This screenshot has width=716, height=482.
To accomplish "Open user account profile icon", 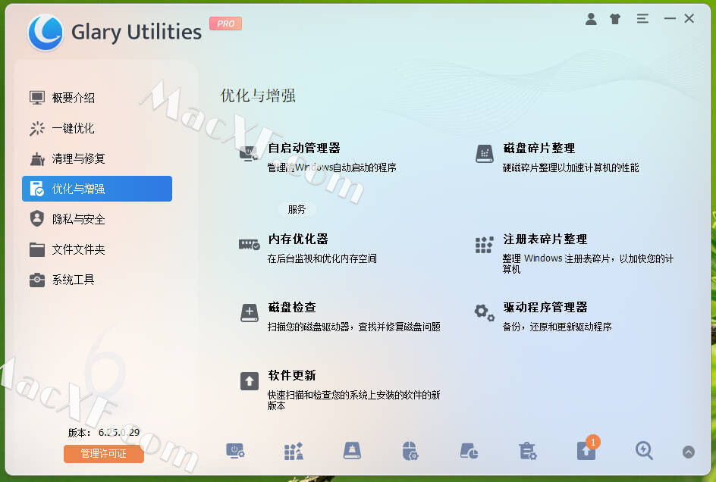I will (x=591, y=19).
